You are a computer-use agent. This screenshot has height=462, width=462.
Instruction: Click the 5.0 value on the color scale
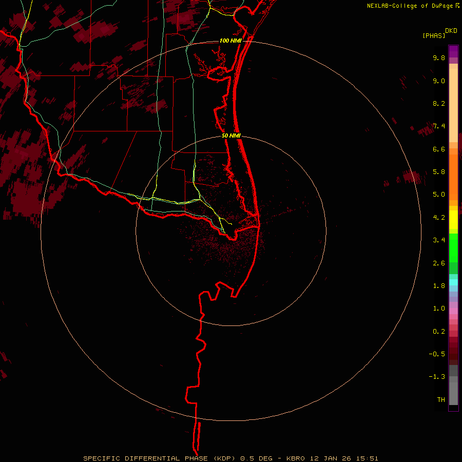pyautogui.click(x=439, y=195)
